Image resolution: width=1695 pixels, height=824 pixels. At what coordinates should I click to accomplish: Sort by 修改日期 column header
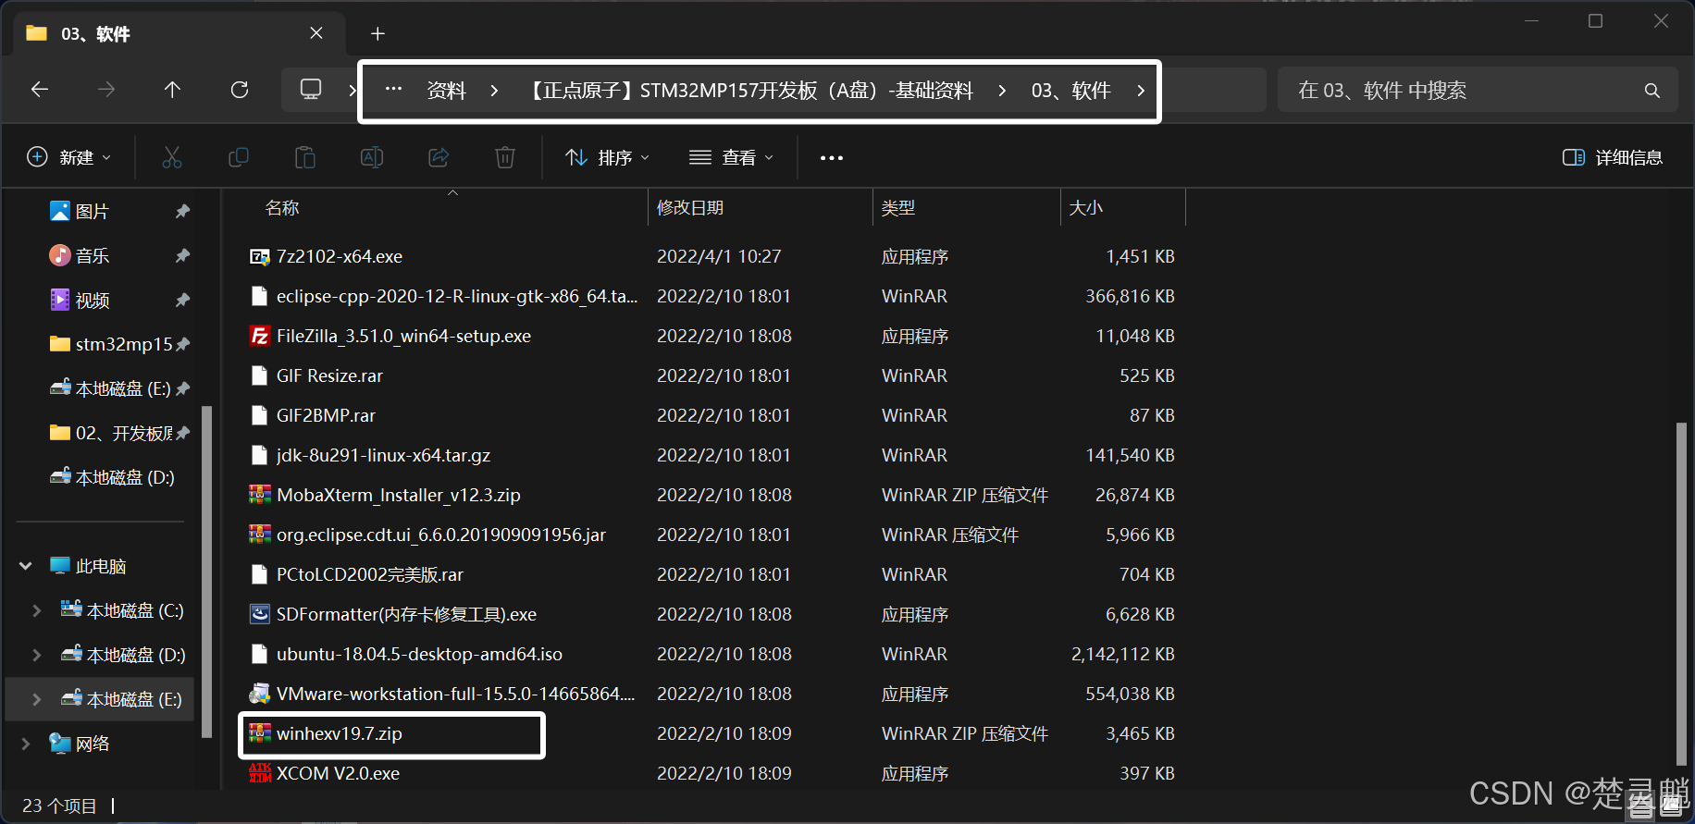click(690, 208)
